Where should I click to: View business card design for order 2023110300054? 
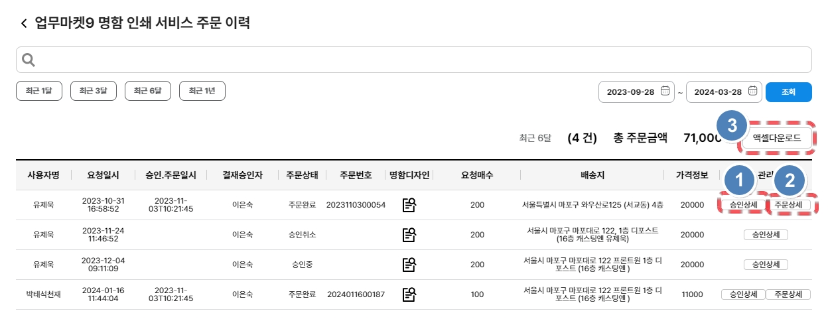[409, 205]
